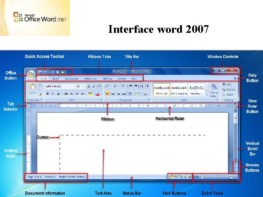Open the Shading color dropdown

[139, 94]
